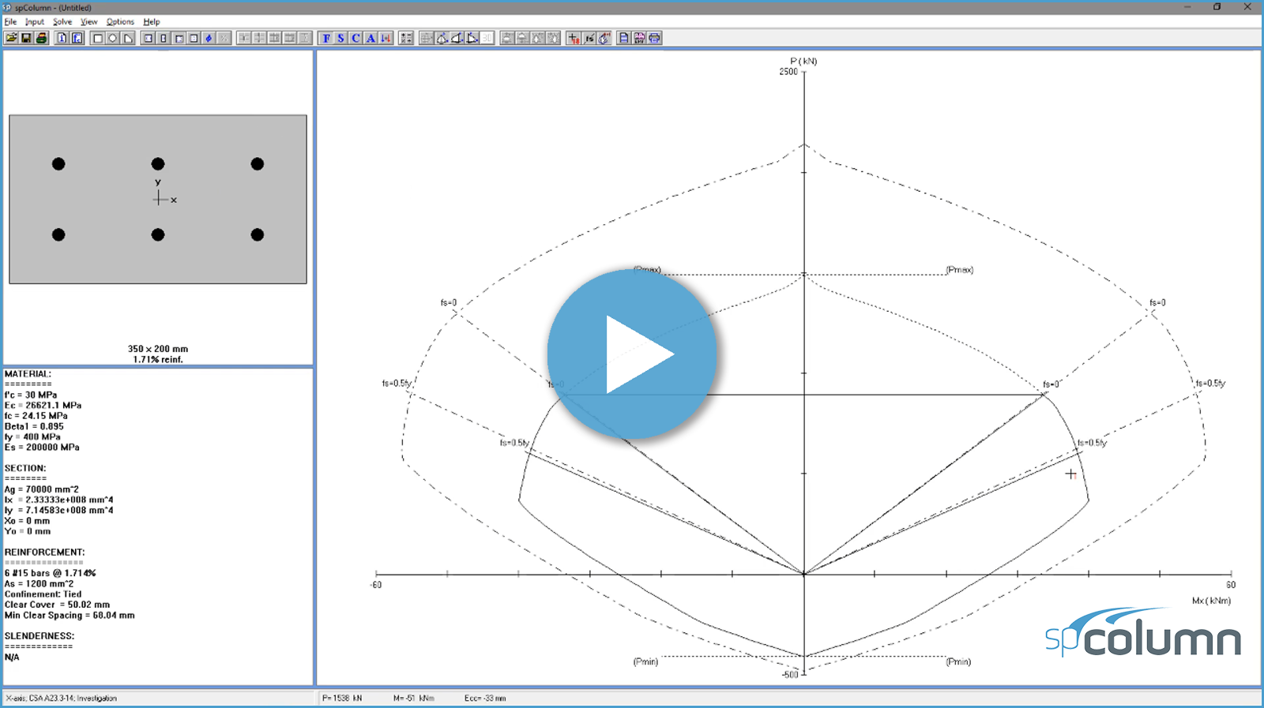Click the 'Min Clear Spacing = 60.04 mm' line
This screenshot has height=708, width=1264.
[70, 615]
